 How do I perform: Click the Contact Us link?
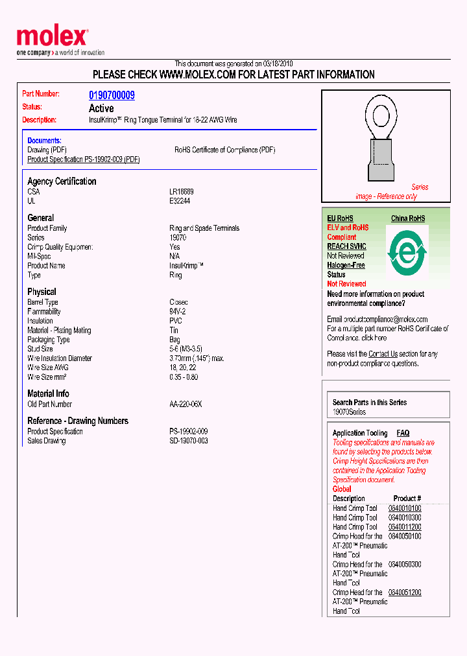(383, 354)
